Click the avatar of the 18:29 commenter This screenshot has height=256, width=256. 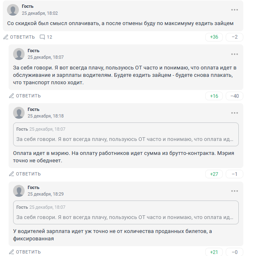point(19,191)
